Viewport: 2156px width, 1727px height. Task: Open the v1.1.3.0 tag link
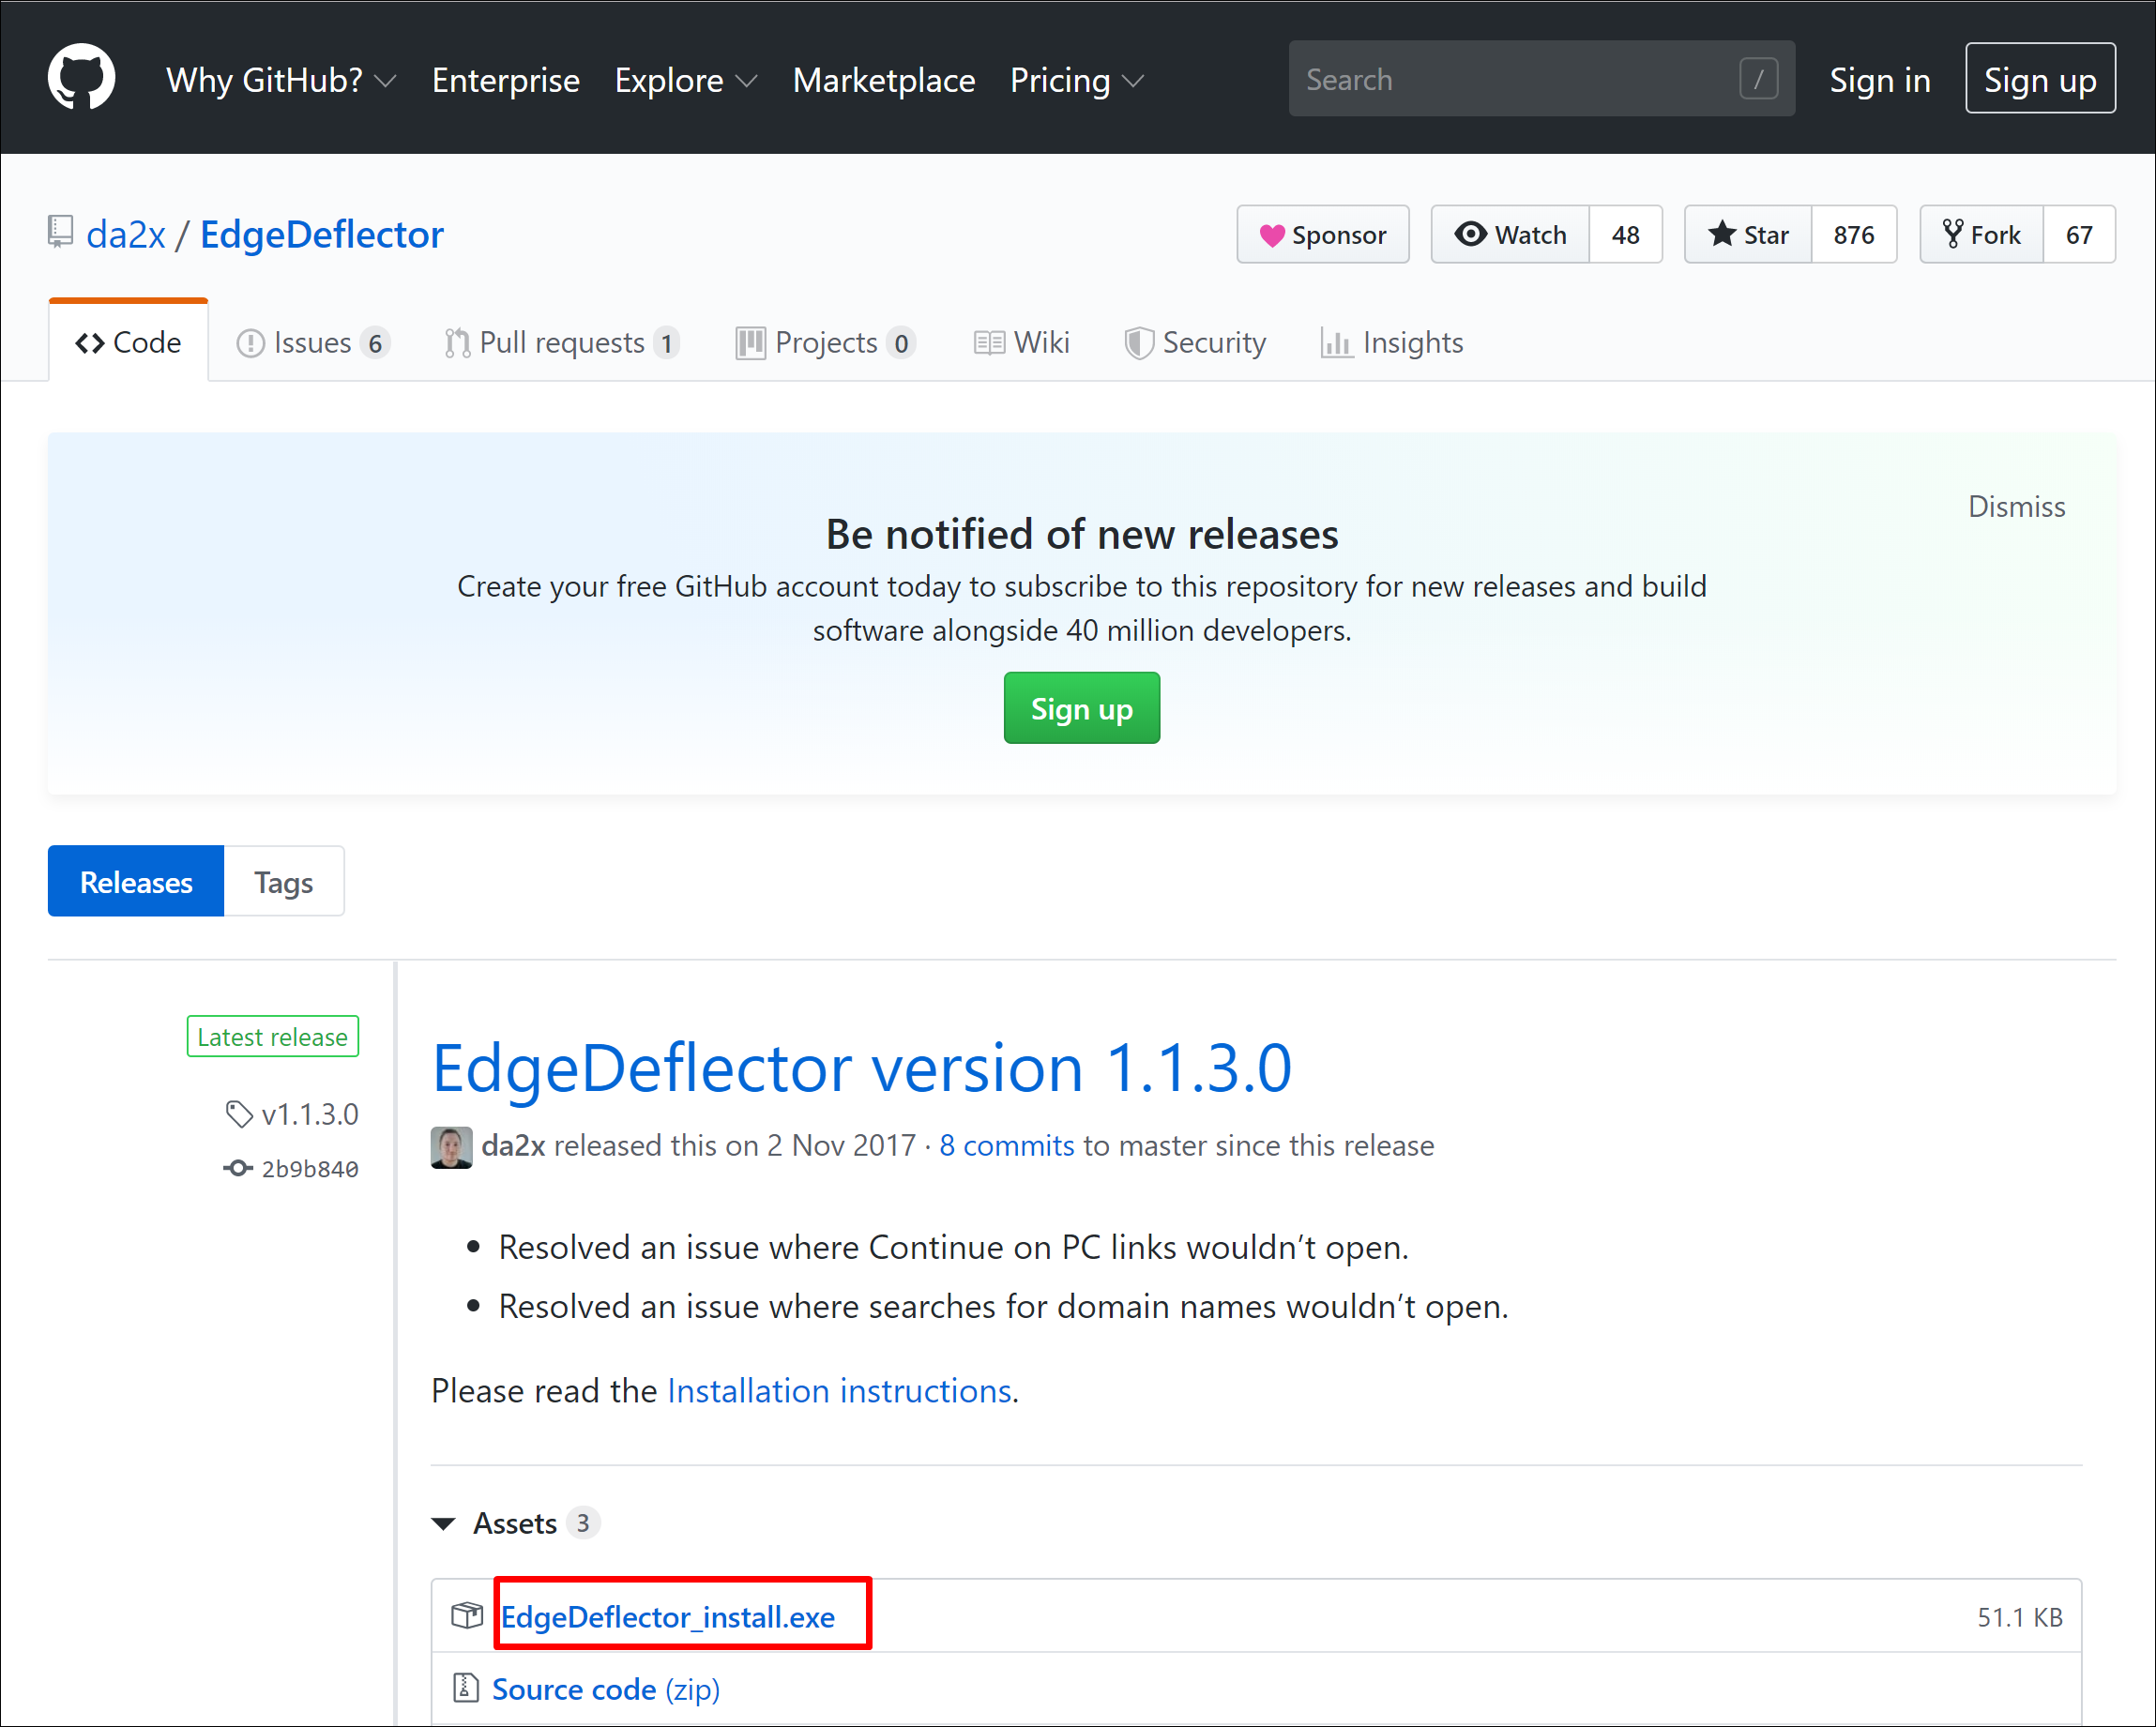click(310, 1114)
